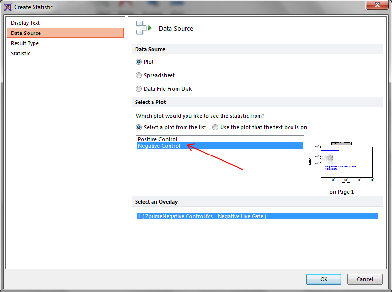392x292 pixels.
Task: Select the ZprimeNegative Control.fcs overlay entry
Action: tap(202, 216)
